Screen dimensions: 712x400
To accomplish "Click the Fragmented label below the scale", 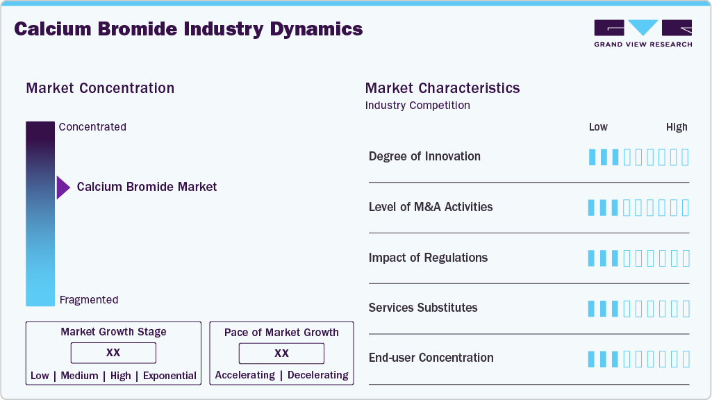I will point(89,300).
